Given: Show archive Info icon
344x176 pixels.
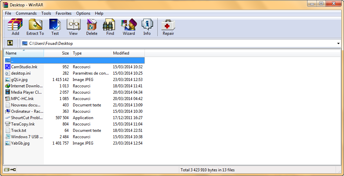Looking at the screenshot, I should pos(147,24).
